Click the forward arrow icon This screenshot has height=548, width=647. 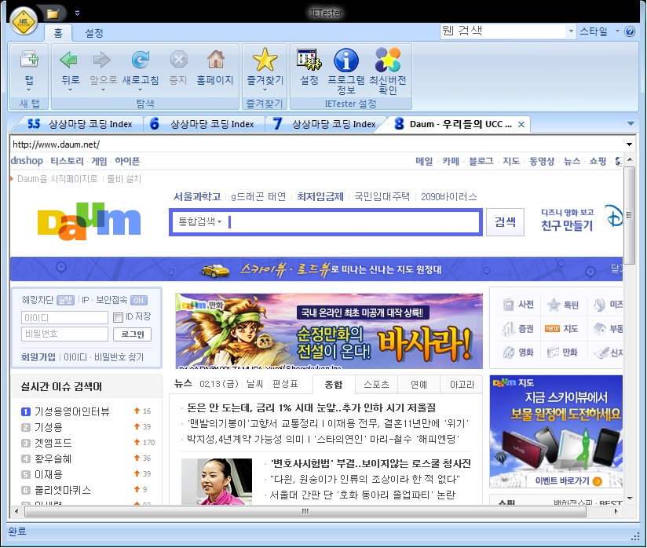pyautogui.click(x=101, y=60)
